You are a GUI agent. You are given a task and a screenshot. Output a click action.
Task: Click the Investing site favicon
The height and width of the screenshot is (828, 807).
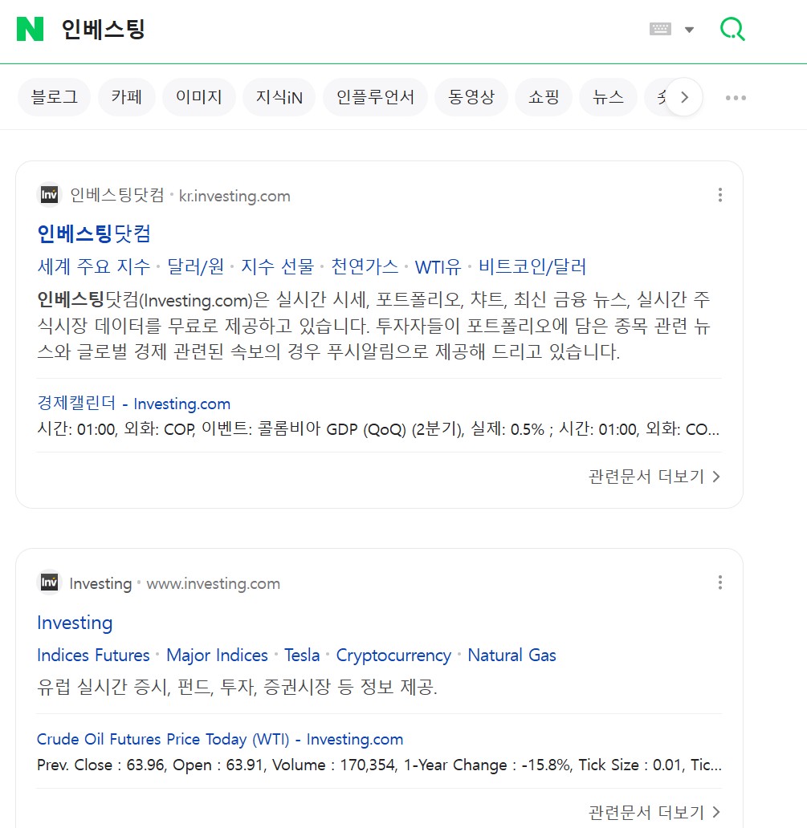[x=50, y=582]
